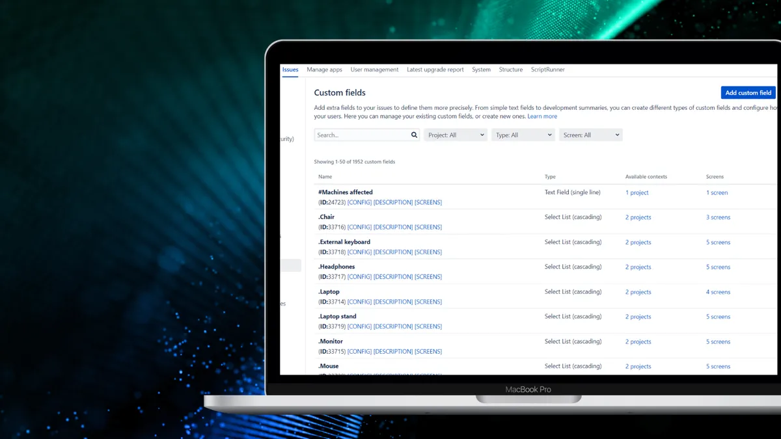
Task: Open DESCRIPTION for .Chair field
Action: pos(393,227)
